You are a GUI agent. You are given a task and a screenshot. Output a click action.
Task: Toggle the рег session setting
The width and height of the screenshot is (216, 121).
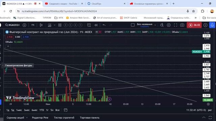[210, 110]
